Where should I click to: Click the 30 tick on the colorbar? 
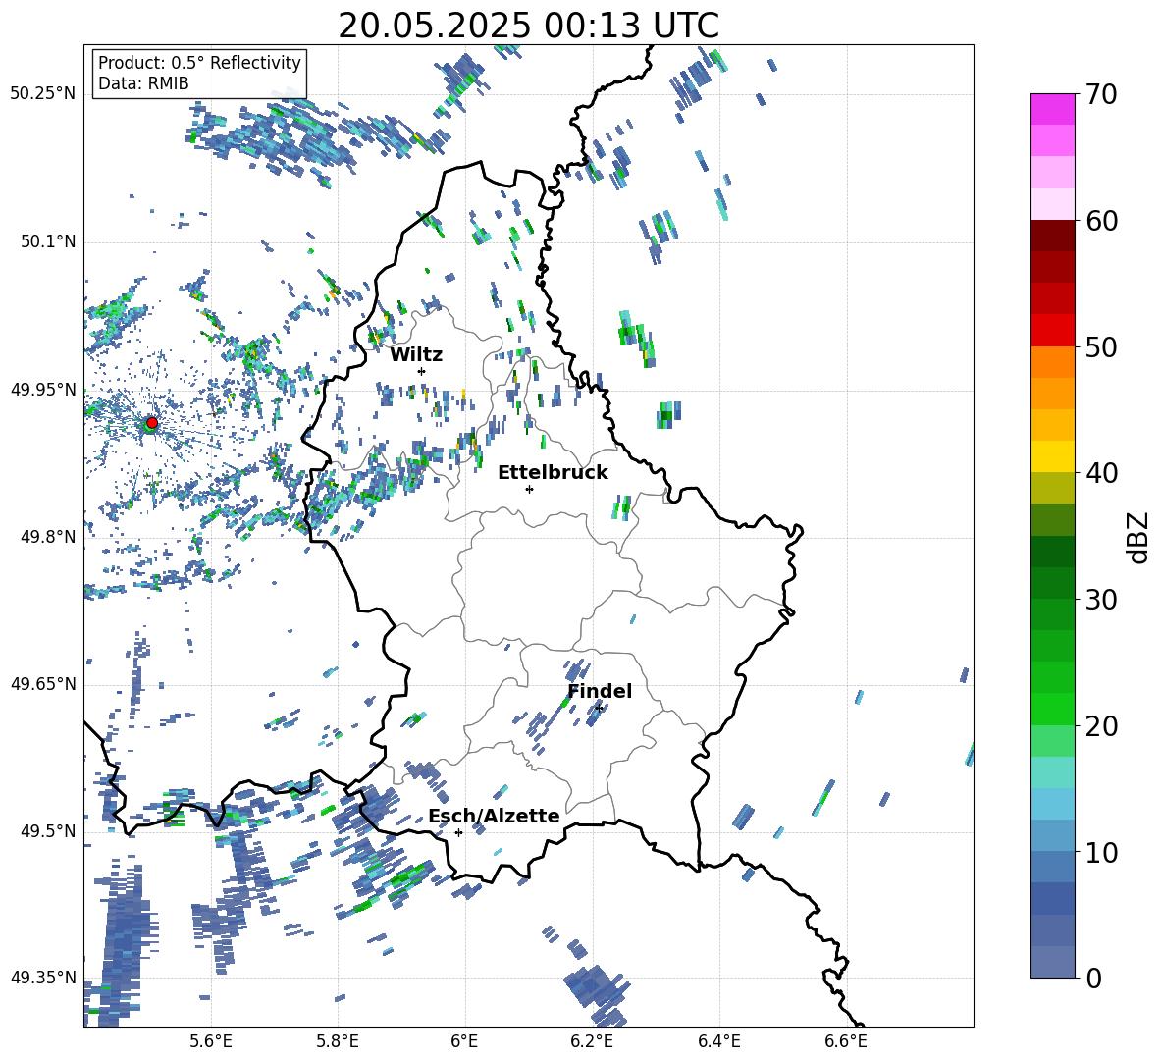[x=1101, y=599]
